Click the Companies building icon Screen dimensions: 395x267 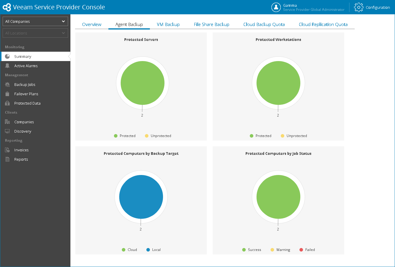7,122
